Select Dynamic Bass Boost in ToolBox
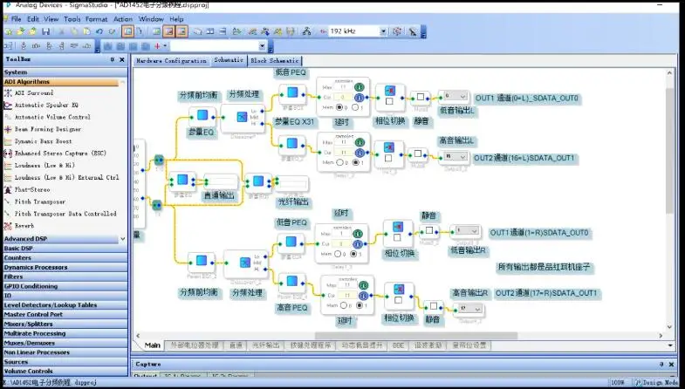 tap(43, 141)
